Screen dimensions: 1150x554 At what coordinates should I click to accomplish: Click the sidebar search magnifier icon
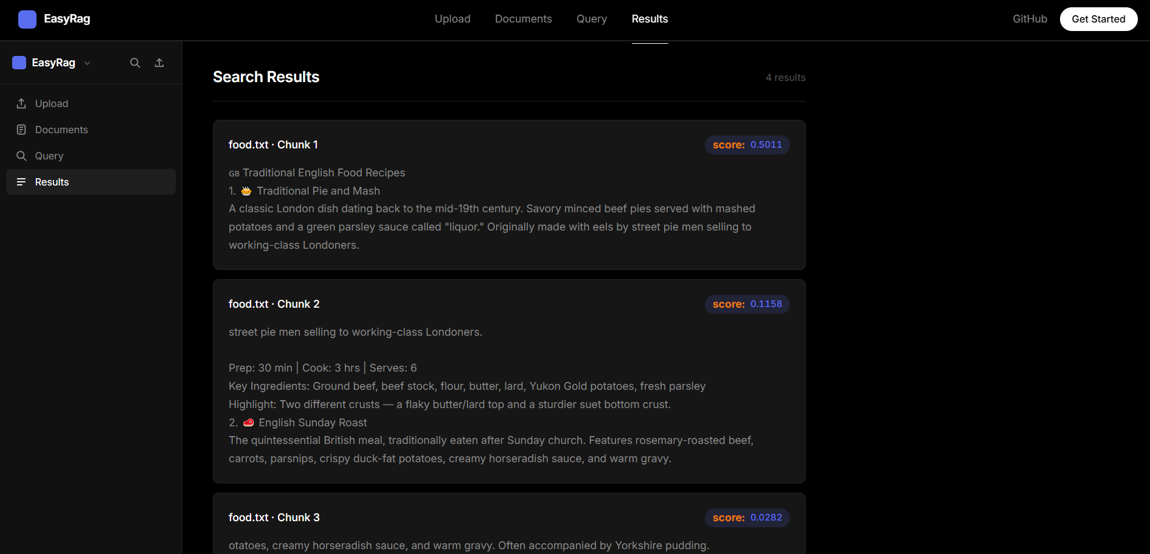click(x=135, y=63)
